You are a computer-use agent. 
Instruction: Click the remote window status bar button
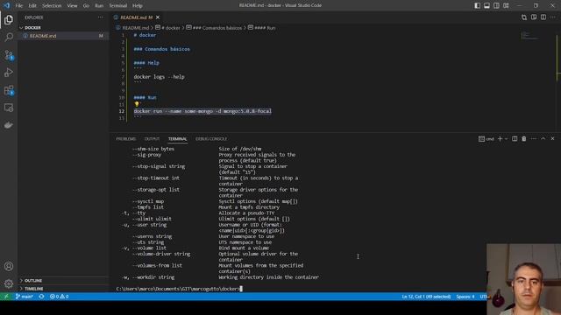click(6, 297)
